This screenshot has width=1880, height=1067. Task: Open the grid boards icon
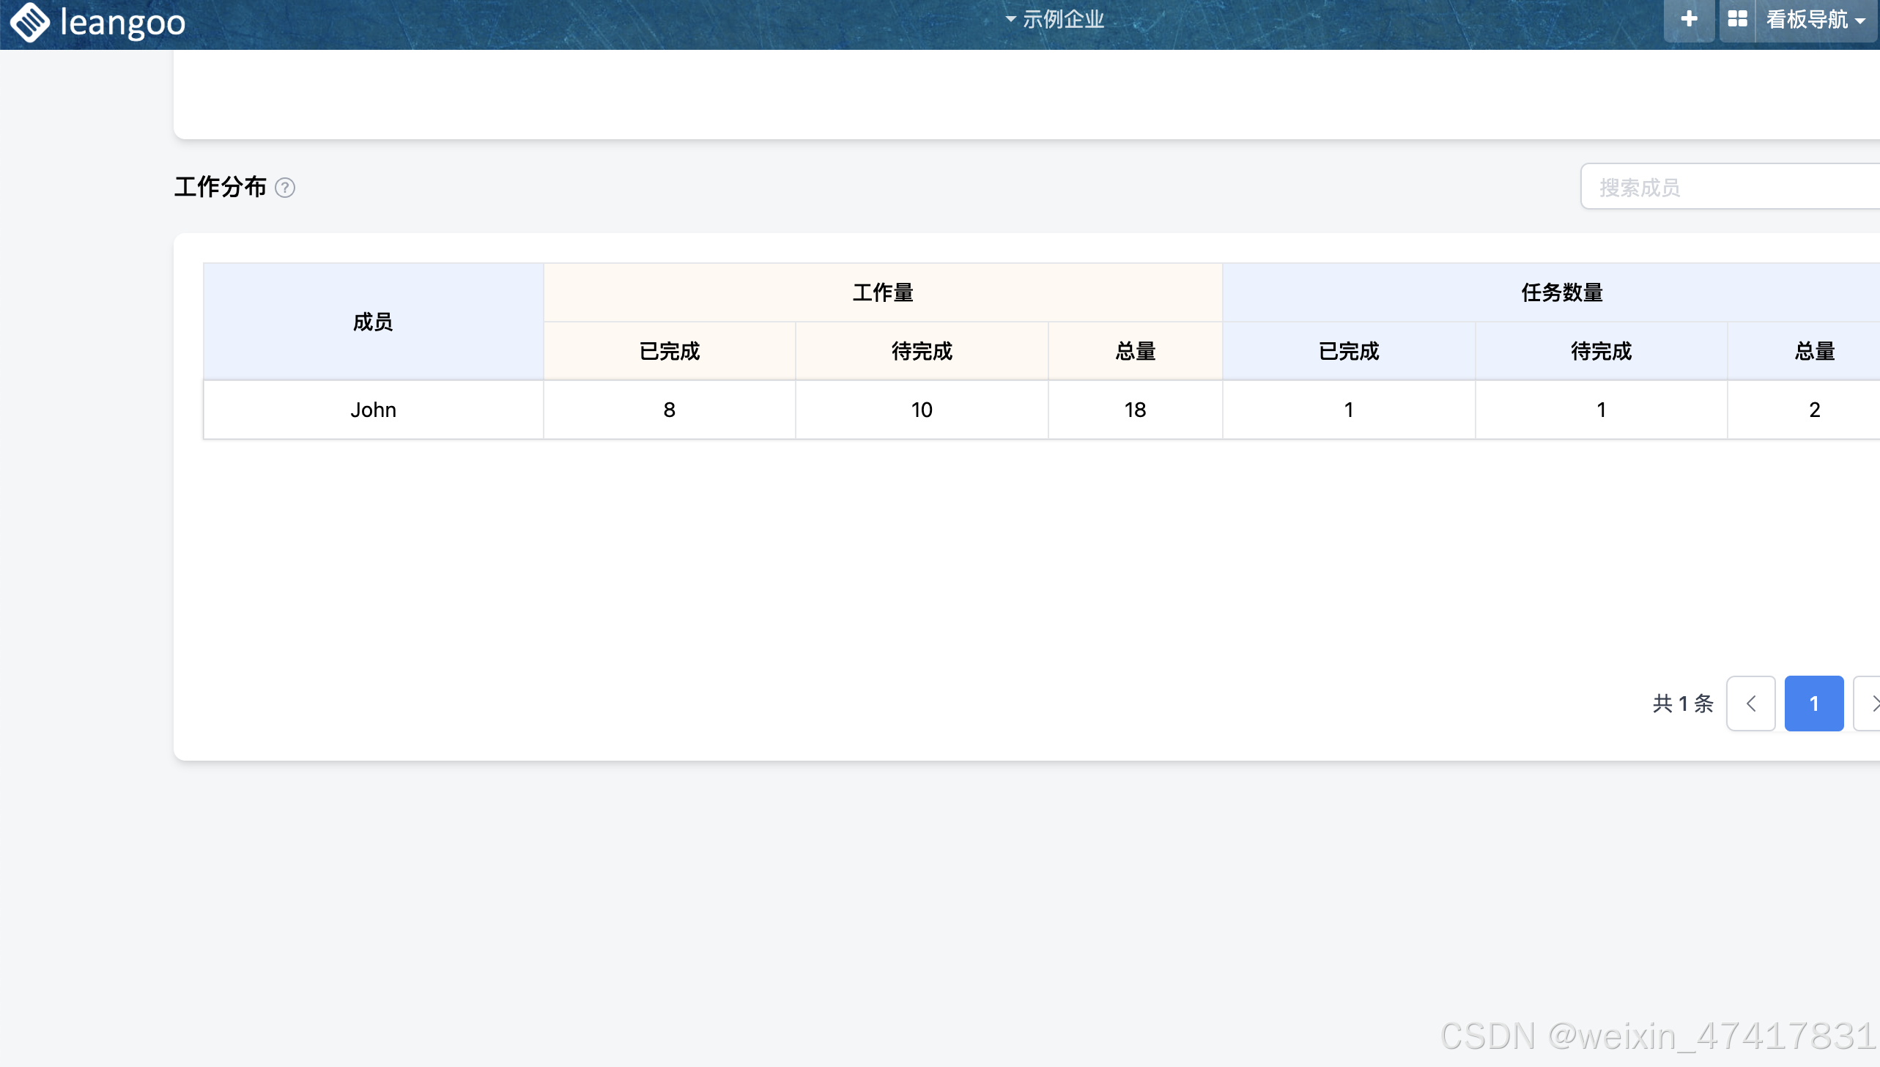tap(1737, 20)
